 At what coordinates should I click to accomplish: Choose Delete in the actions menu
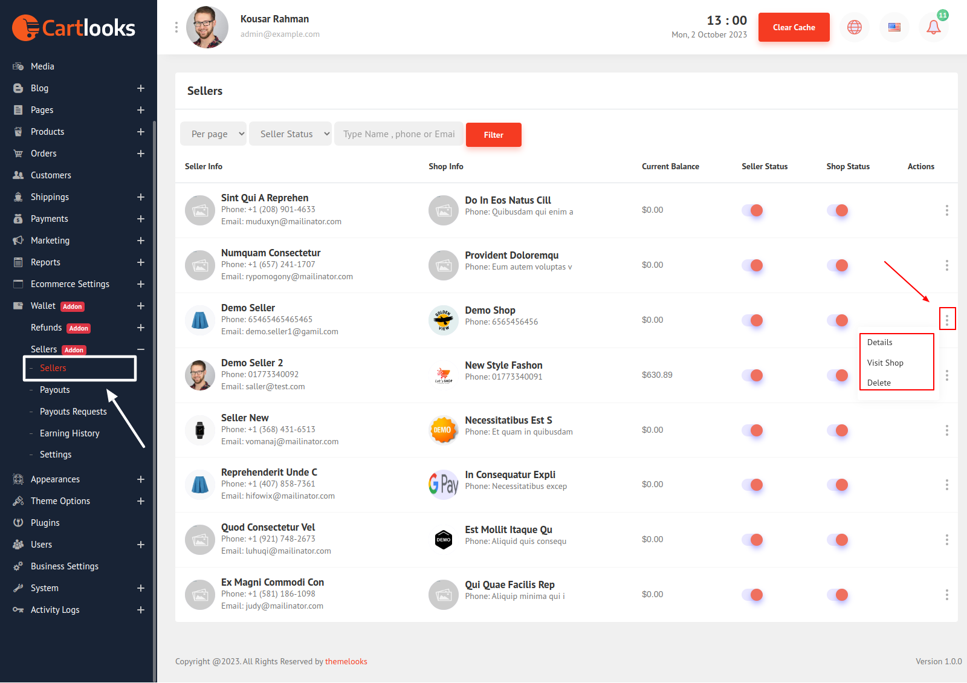(879, 383)
